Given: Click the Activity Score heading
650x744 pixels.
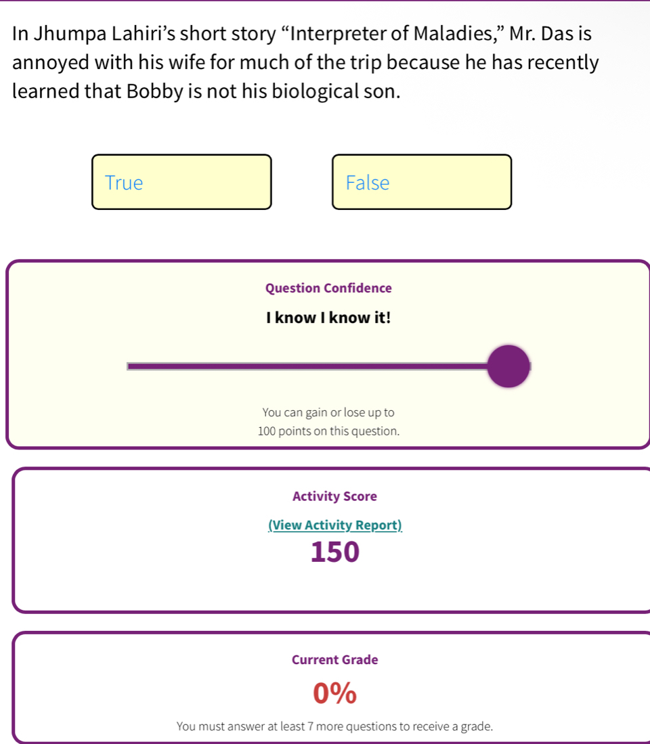Looking at the screenshot, I should click(334, 496).
